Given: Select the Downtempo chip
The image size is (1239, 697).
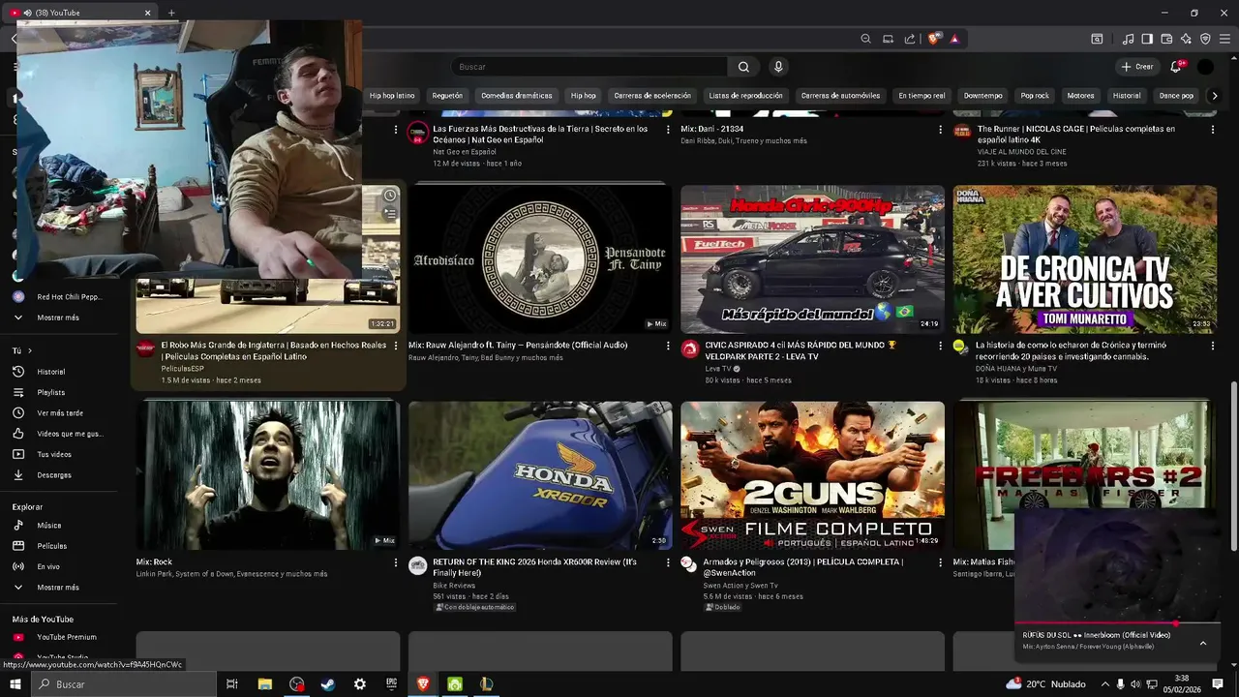Looking at the screenshot, I should (983, 96).
